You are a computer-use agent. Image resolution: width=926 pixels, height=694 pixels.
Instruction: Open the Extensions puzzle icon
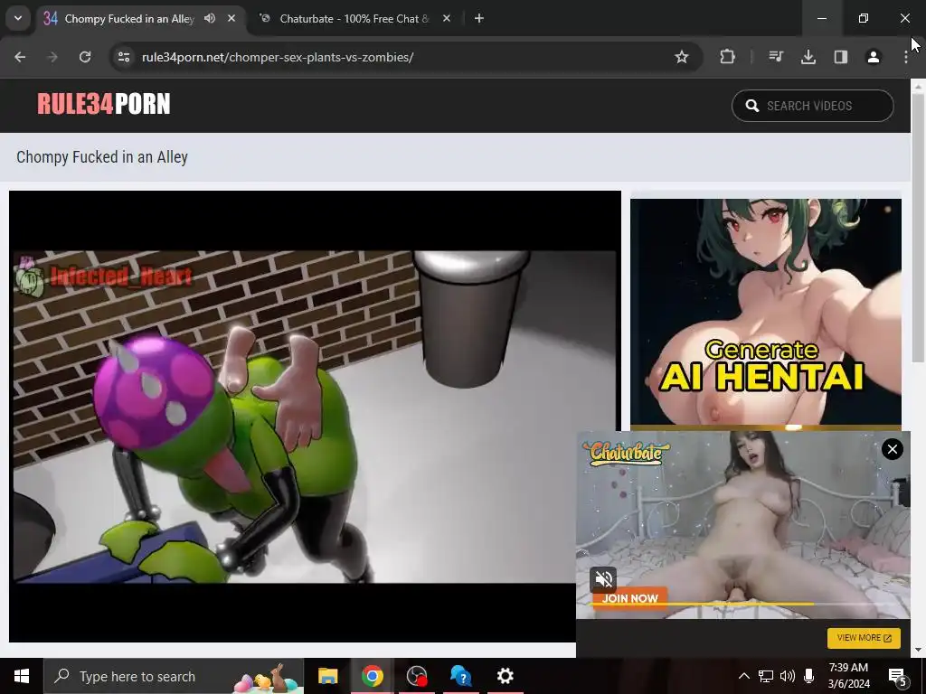click(x=728, y=57)
